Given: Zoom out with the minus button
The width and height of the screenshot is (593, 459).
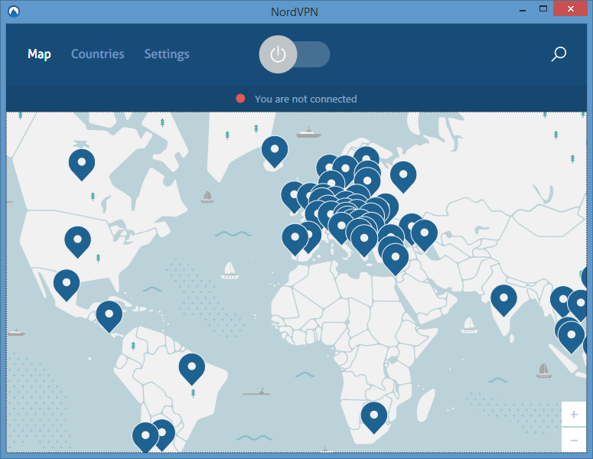Looking at the screenshot, I should 574,440.
